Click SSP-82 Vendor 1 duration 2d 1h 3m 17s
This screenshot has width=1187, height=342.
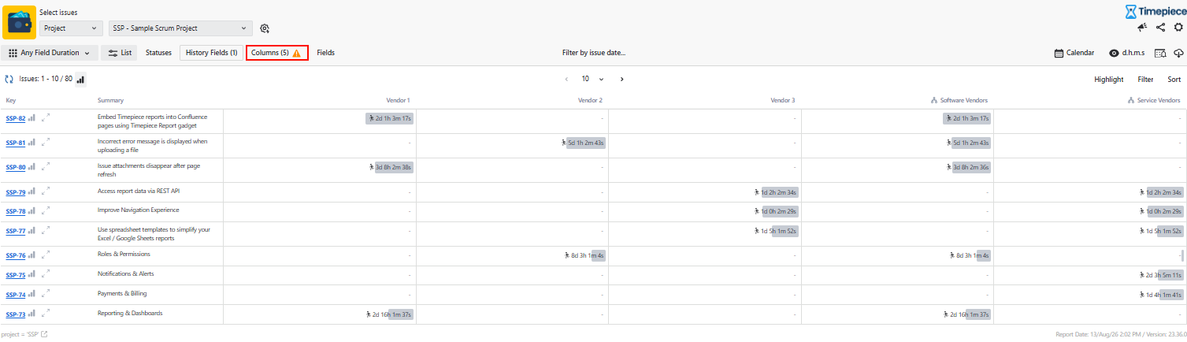tap(390, 118)
